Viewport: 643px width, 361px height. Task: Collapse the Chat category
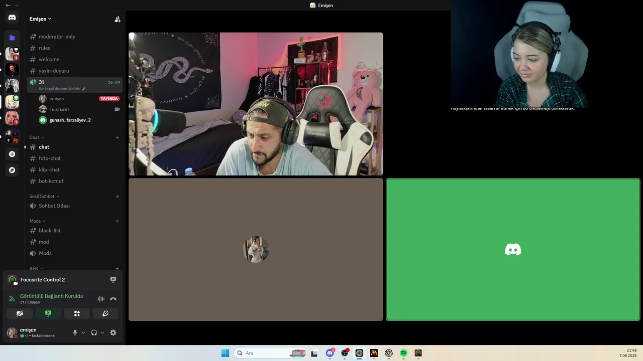[36, 137]
